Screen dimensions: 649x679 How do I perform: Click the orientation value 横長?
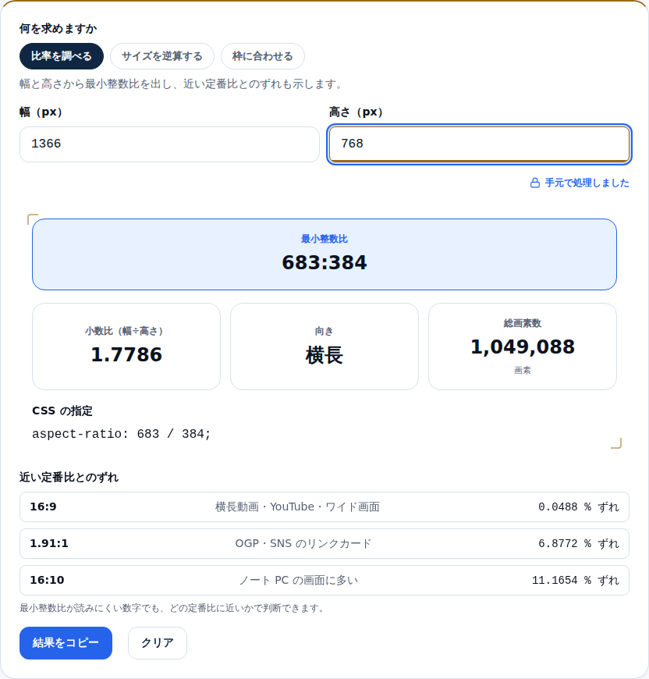click(x=324, y=355)
